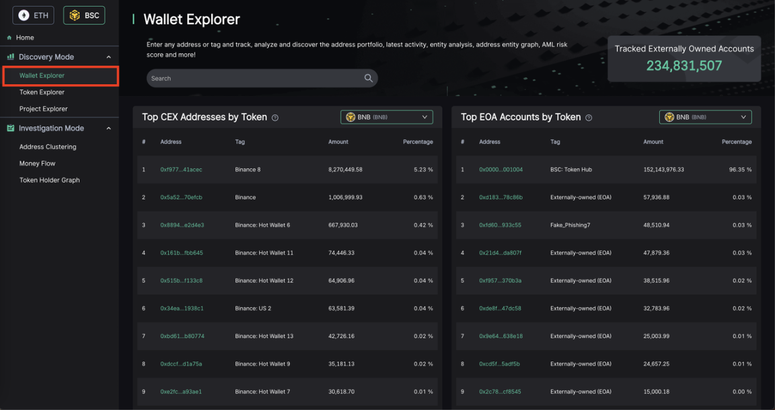Click help icon beside Top CEX Addresses title
This screenshot has width=775, height=410.
(275, 118)
